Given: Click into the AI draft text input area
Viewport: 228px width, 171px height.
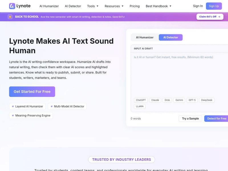Looking at the screenshot, I should click(180, 75).
